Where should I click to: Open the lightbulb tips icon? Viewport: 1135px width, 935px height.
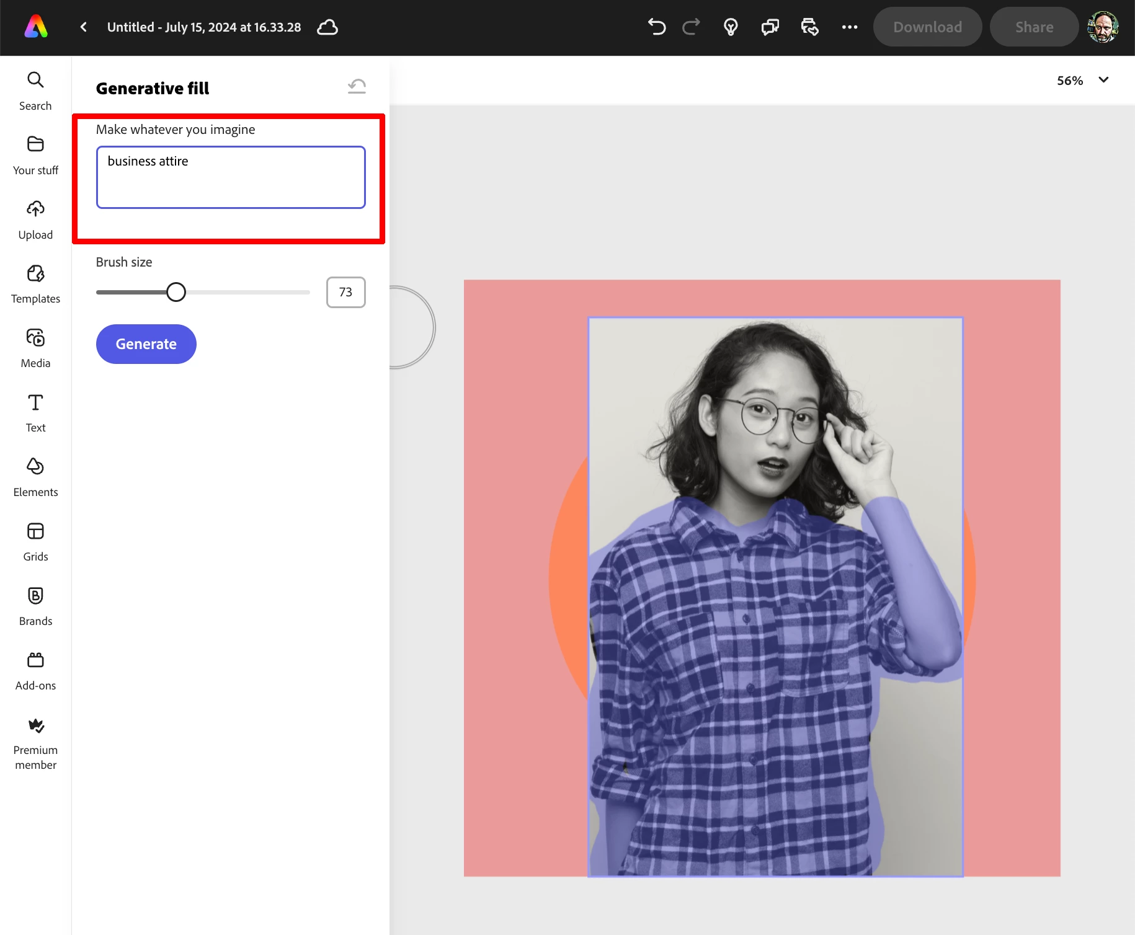click(731, 27)
